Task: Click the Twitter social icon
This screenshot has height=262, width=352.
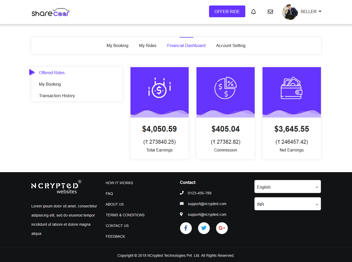Action: (204, 228)
